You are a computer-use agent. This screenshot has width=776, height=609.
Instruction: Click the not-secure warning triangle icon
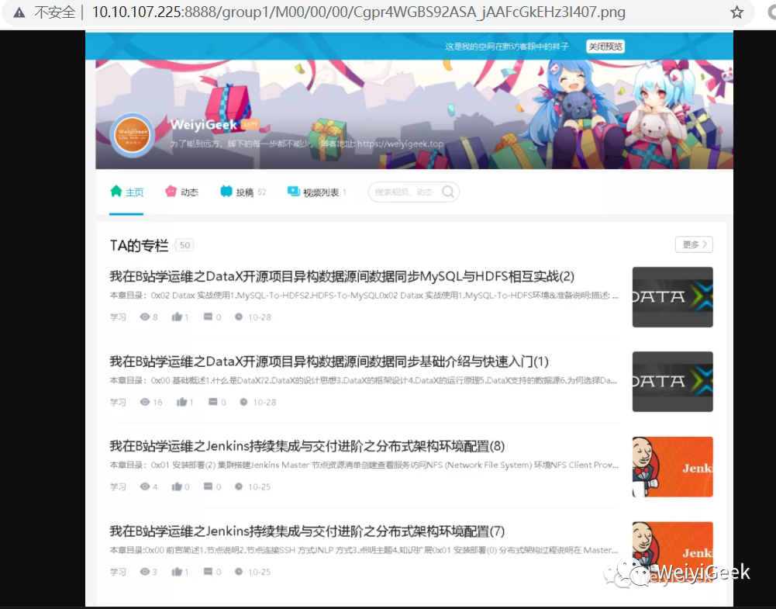click(x=19, y=12)
